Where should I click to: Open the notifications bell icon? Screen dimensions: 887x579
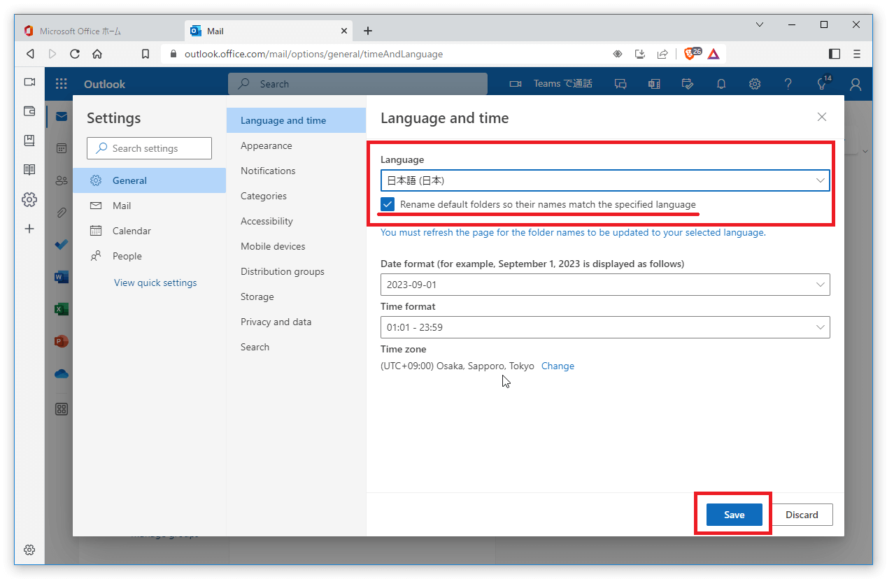click(x=721, y=84)
